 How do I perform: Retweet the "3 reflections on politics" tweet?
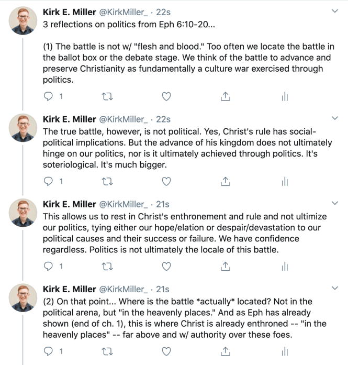(x=107, y=96)
